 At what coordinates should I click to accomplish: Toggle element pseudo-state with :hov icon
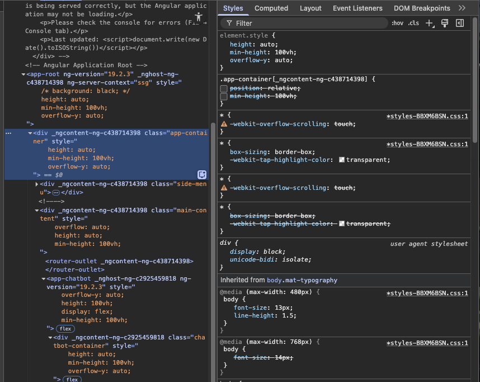[397, 23]
